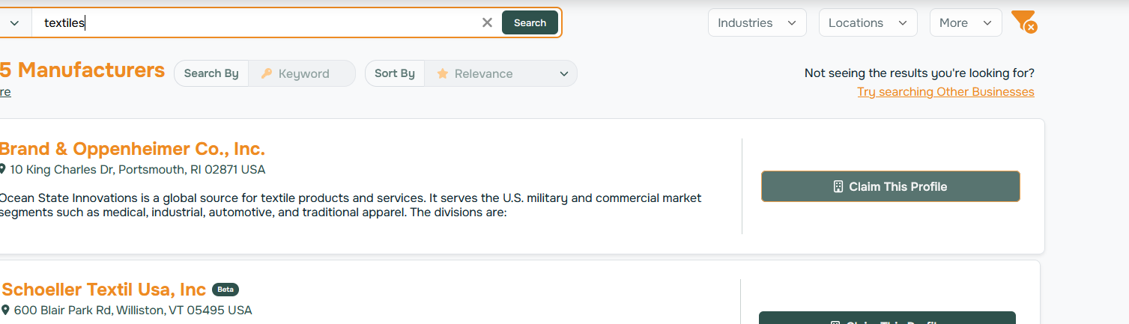Open the search category chevron left of search field

coord(14,23)
